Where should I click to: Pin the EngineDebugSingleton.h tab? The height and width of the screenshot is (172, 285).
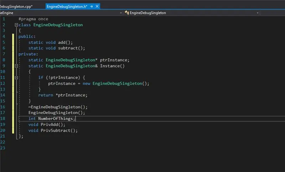(x=92, y=6)
